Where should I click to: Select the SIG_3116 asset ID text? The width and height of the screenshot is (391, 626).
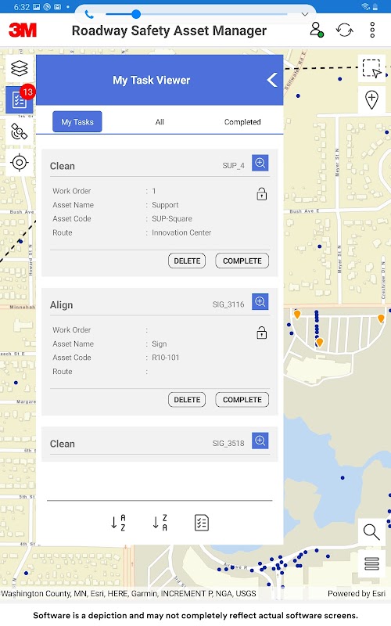pos(228,304)
